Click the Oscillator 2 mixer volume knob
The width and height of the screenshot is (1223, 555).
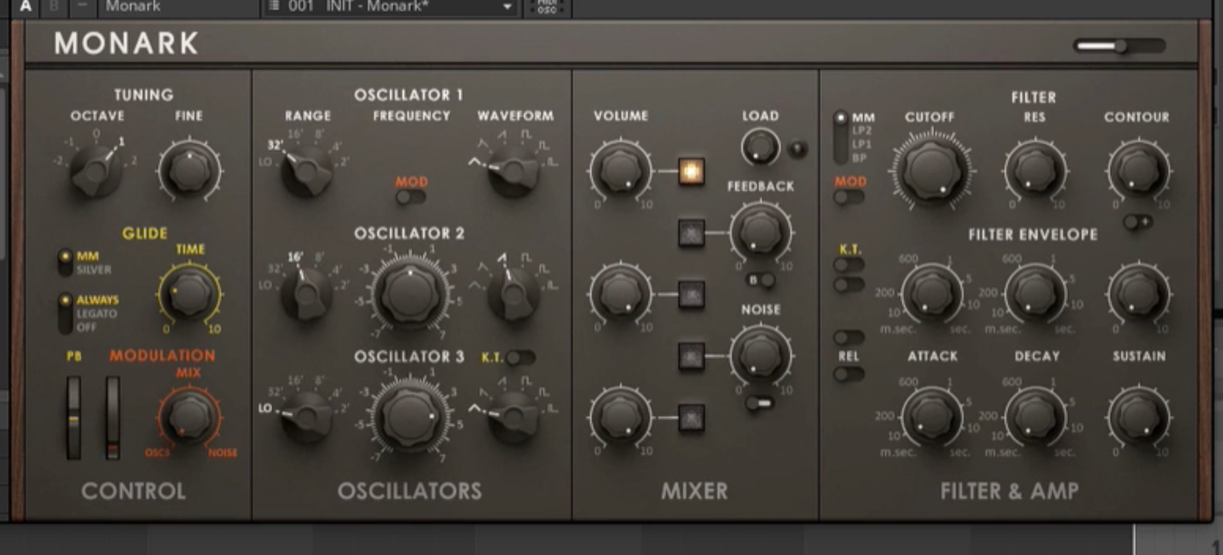(x=621, y=294)
